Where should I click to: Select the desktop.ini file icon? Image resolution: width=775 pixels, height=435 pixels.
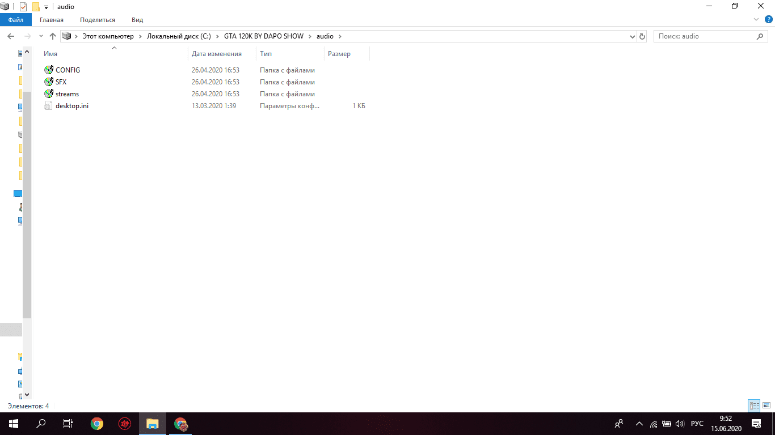[49, 106]
